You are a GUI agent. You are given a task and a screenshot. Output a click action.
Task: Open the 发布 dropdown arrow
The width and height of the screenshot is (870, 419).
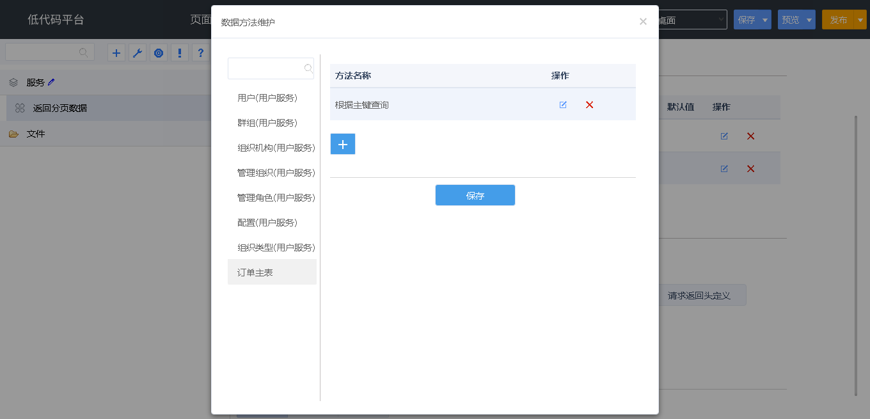[x=860, y=20]
